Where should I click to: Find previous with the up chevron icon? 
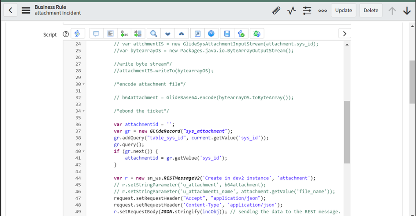tap(182, 34)
